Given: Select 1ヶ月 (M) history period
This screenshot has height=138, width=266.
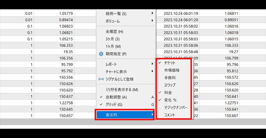Looking at the screenshot, I should (x=113, y=47).
